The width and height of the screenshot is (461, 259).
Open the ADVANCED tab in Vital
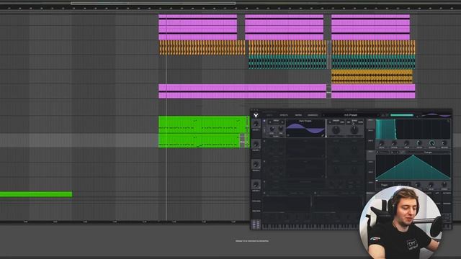pos(313,115)
